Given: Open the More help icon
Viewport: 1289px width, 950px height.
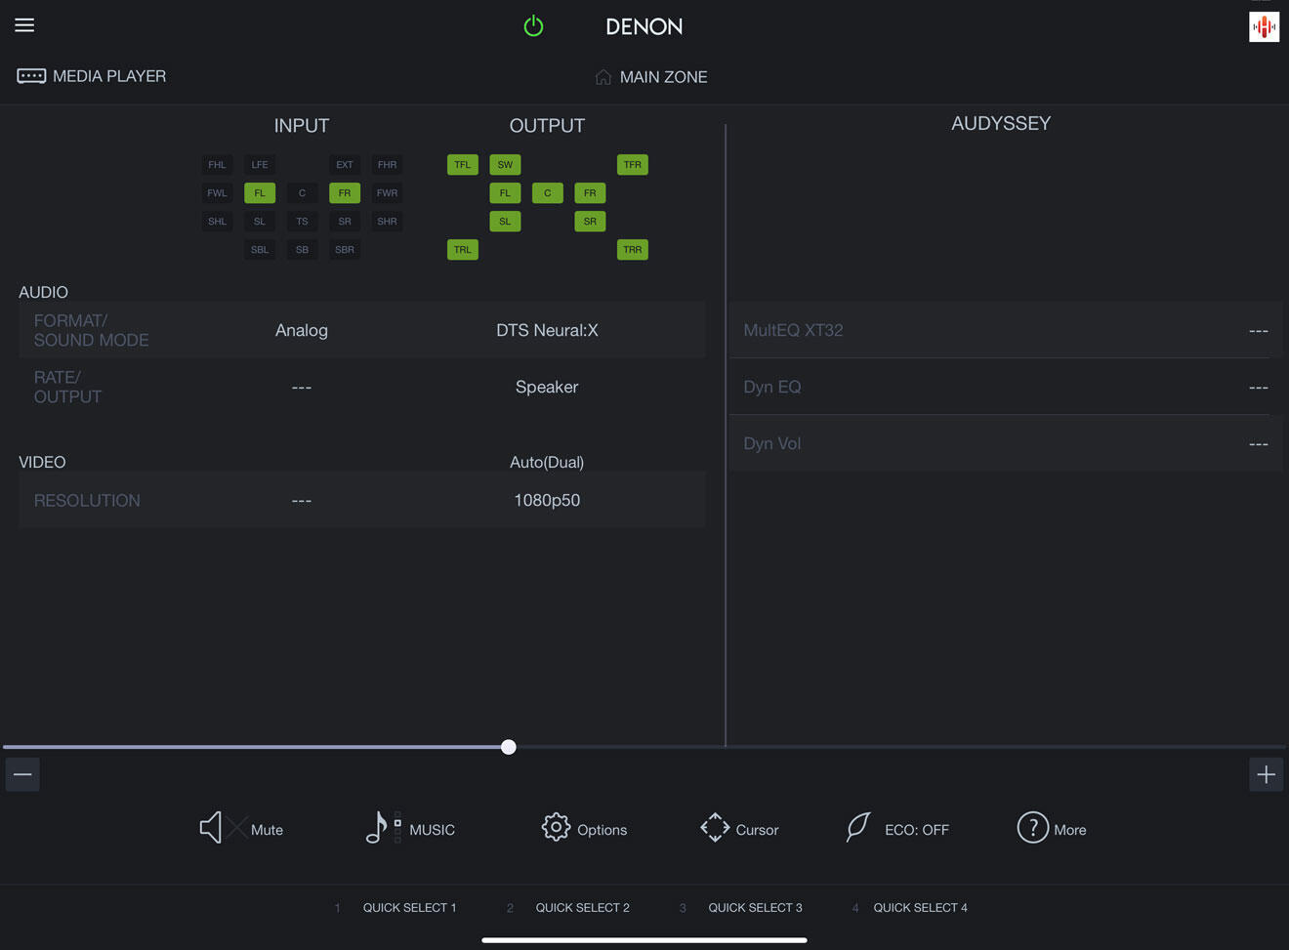Looking at the screenshot, I should click(x=1032, y=827).
